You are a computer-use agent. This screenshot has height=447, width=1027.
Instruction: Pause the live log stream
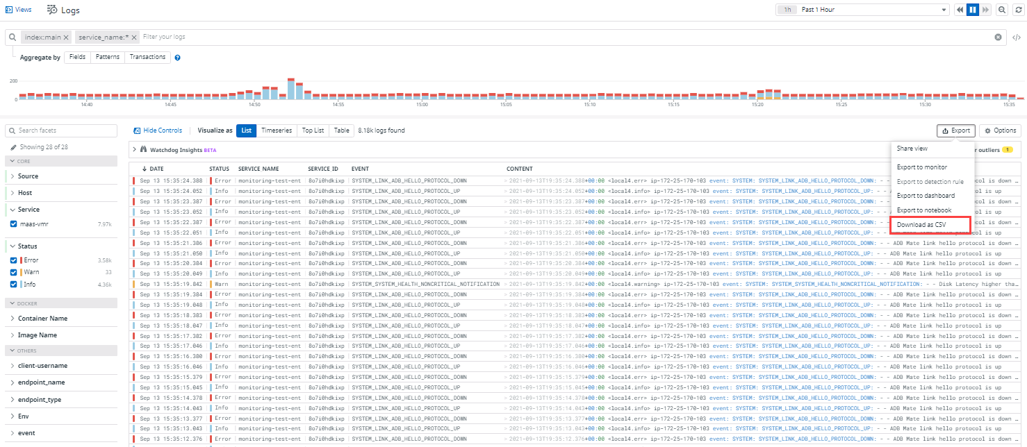click(x=973, y=10)
